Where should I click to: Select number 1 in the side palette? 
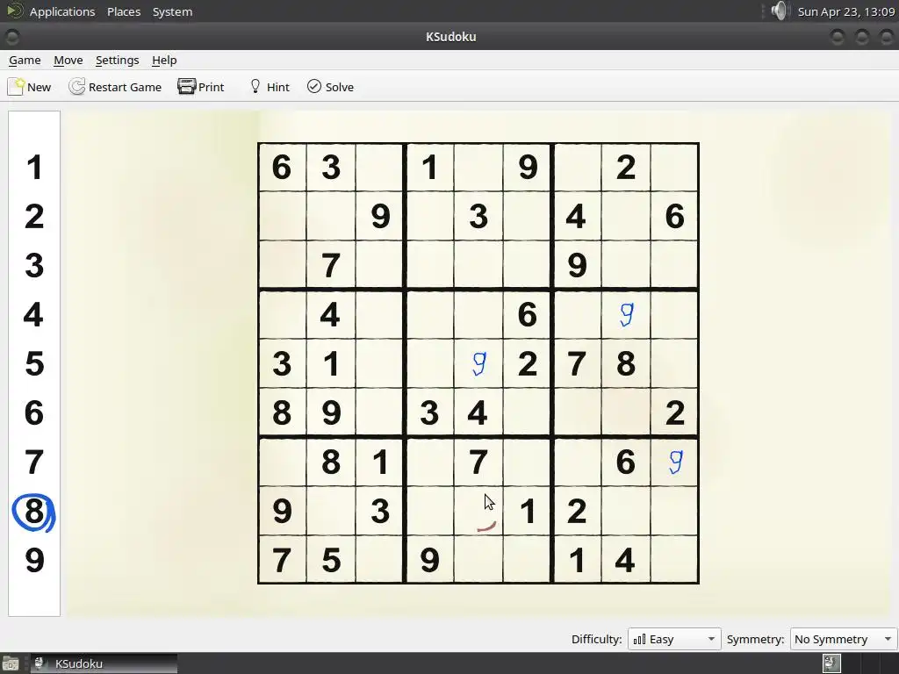34,168
